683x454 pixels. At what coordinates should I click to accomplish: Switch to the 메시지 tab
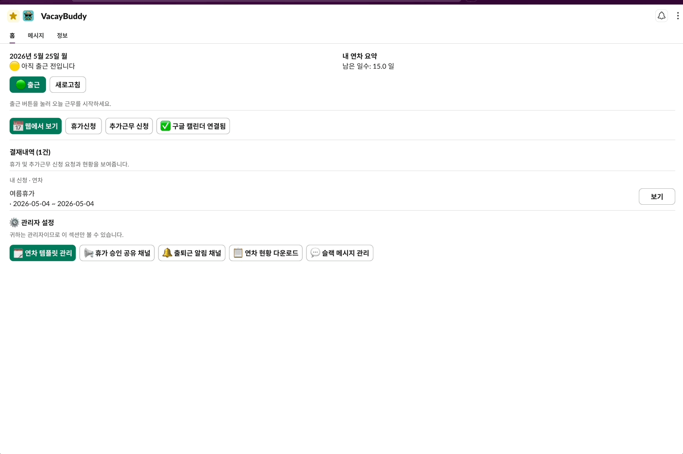[x=36, y=35]
